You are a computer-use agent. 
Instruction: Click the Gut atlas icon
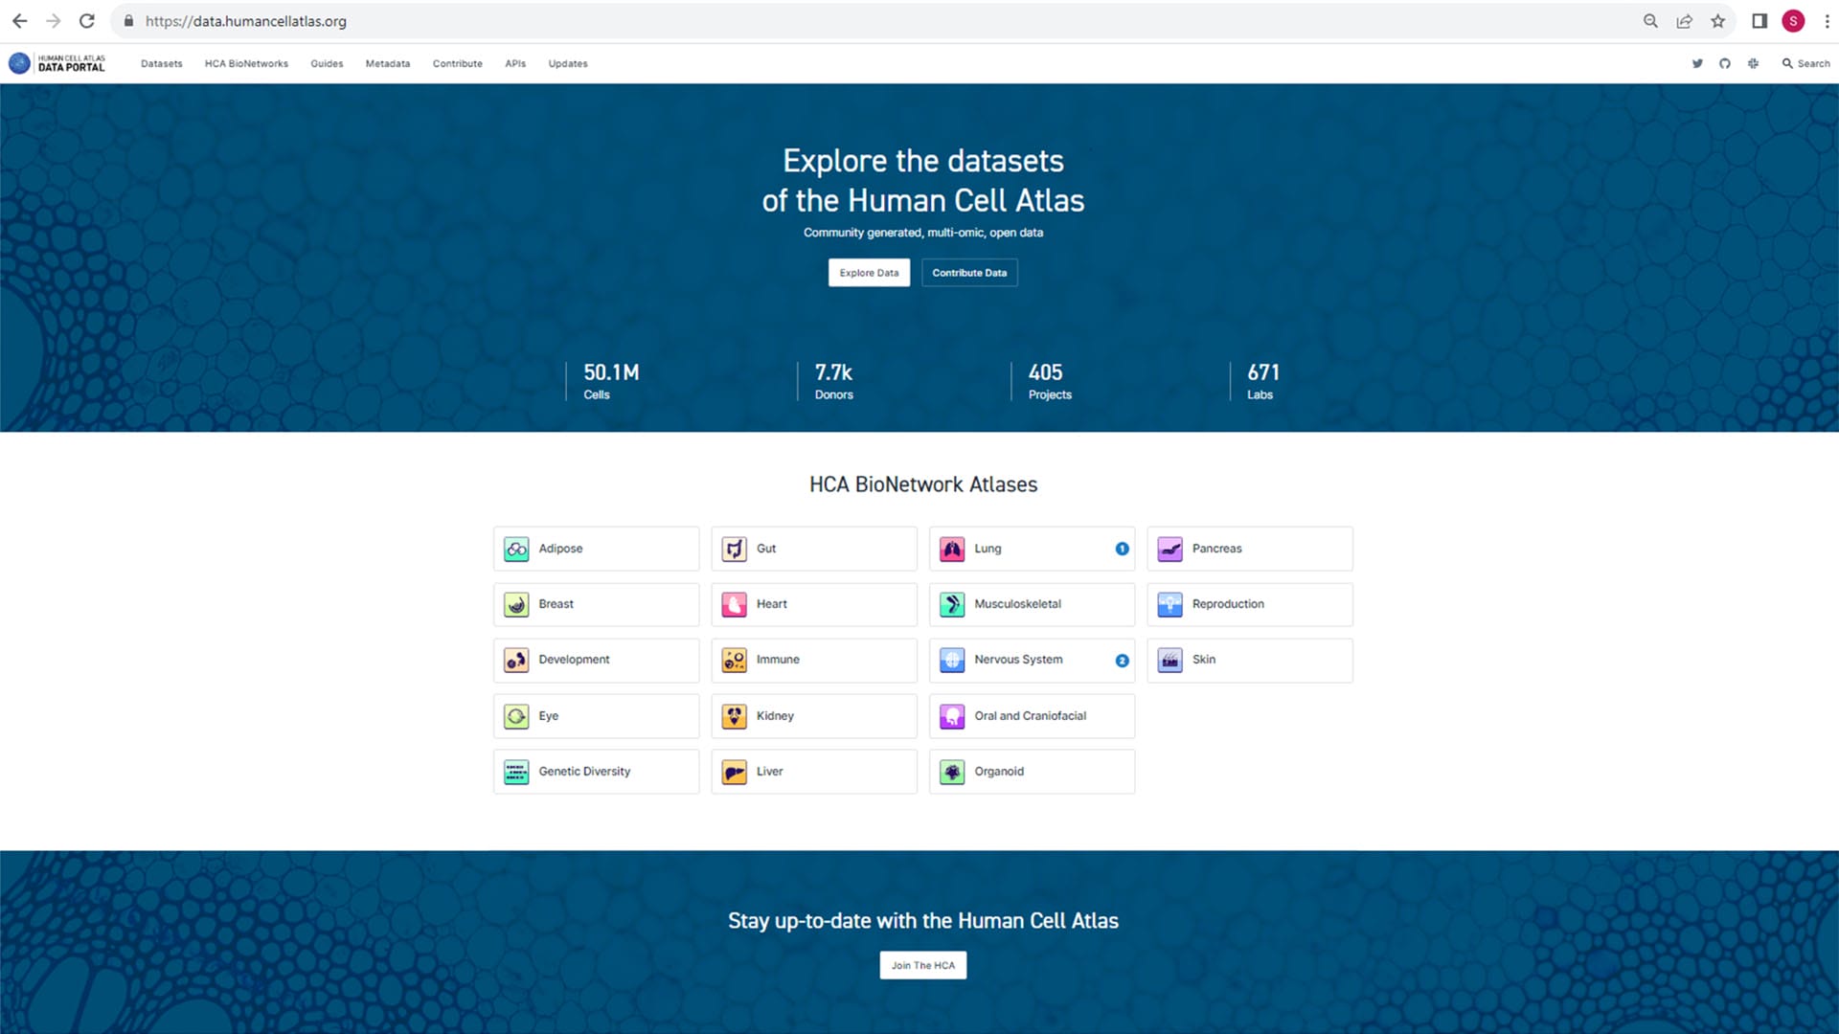(735, 550)
